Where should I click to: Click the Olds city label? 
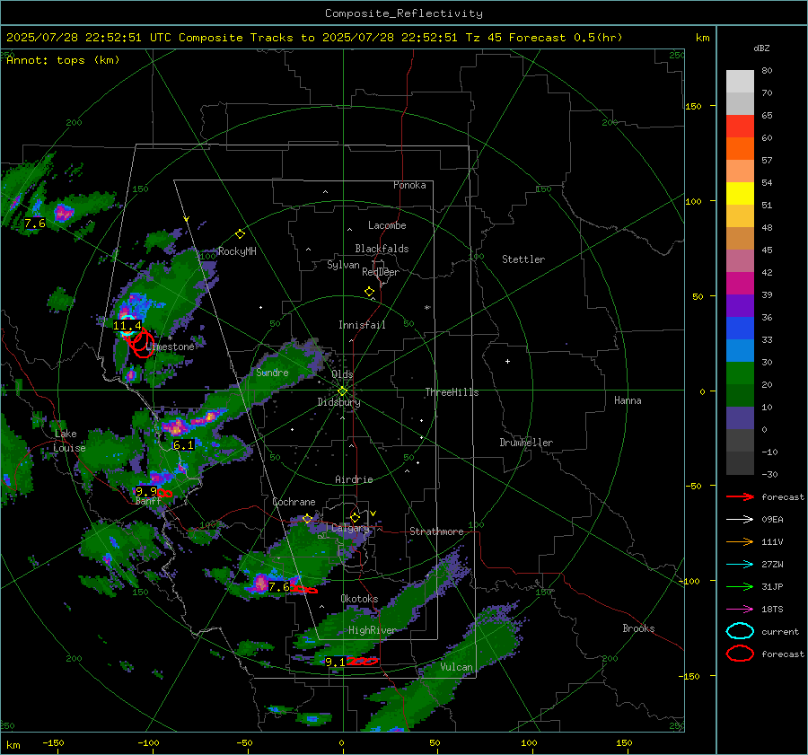click(x=342, y=374)
